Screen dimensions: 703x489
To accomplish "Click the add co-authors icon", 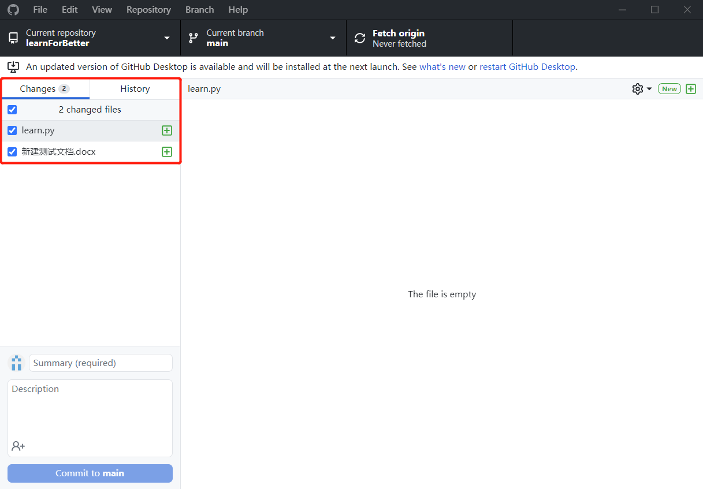I will (x=18, y=446).
